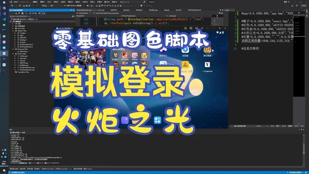Viewport: 309px width, 174px height.
Task: Click the text '#这是注释的' in the right editor
Action: pos(250,48)
